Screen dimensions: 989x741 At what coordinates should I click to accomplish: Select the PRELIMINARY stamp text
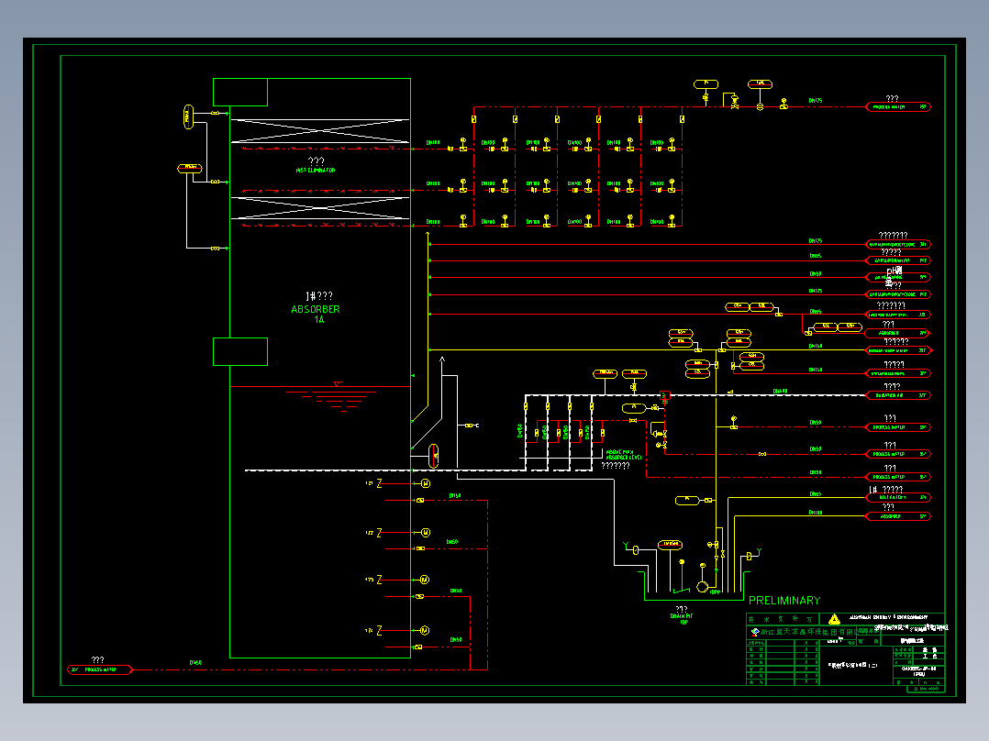[784, 601]
